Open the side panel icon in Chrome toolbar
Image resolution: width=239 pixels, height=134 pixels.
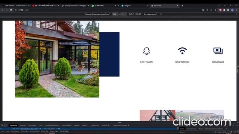click(228, 10)
